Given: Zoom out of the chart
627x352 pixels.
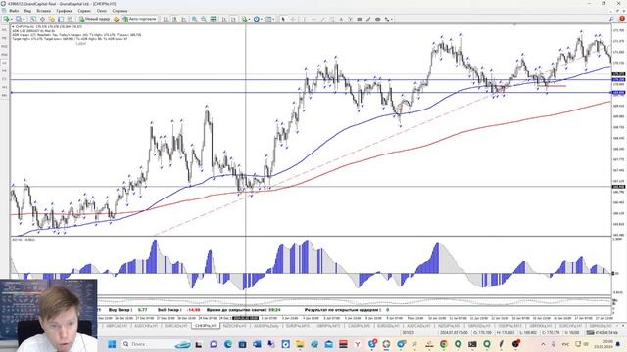Looking at the screenshot, I should (204, 19).
